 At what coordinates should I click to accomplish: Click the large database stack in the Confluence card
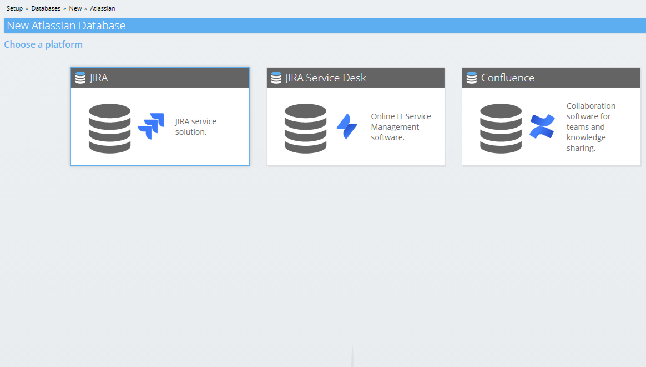(x=501, y=129)
